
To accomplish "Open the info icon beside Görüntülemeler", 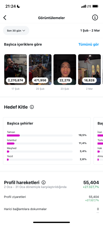I will point(95,18).
